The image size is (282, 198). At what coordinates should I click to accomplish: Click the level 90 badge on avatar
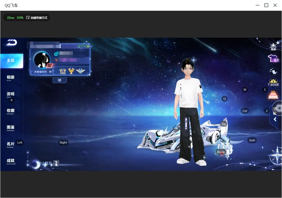click(x=49, y=66)
